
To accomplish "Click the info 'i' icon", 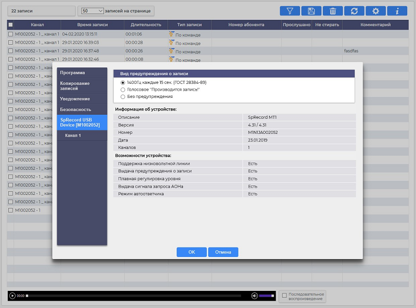I will 397,11.
